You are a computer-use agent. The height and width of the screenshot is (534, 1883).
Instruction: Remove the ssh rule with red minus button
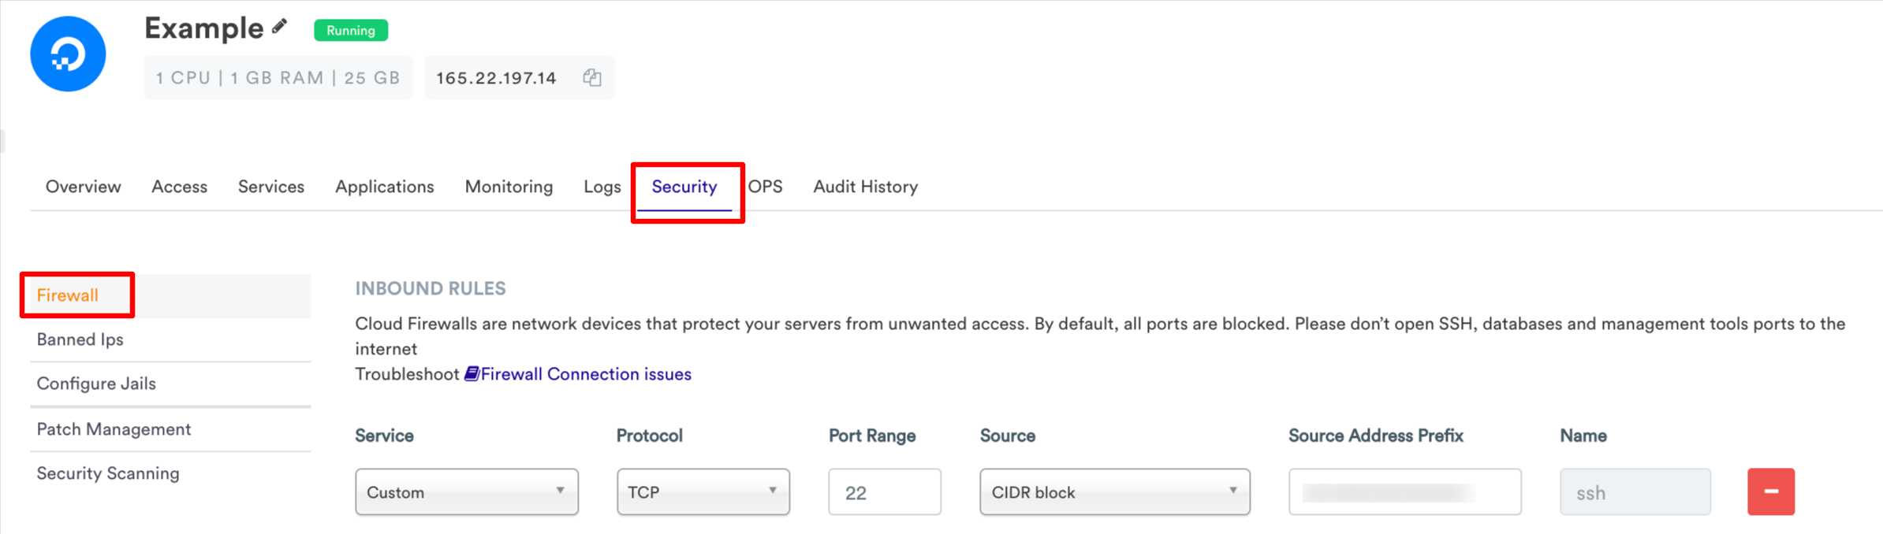(x=1770, y=491)
